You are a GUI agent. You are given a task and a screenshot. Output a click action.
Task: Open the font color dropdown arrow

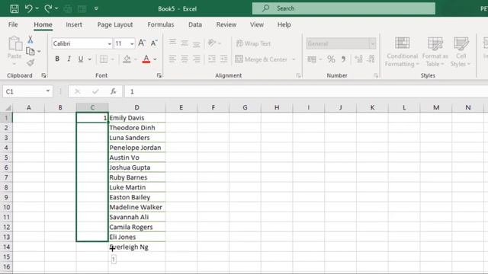(155, 59)
